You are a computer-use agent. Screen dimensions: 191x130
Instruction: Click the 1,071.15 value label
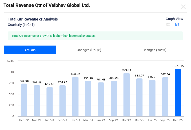coord(178,66)
